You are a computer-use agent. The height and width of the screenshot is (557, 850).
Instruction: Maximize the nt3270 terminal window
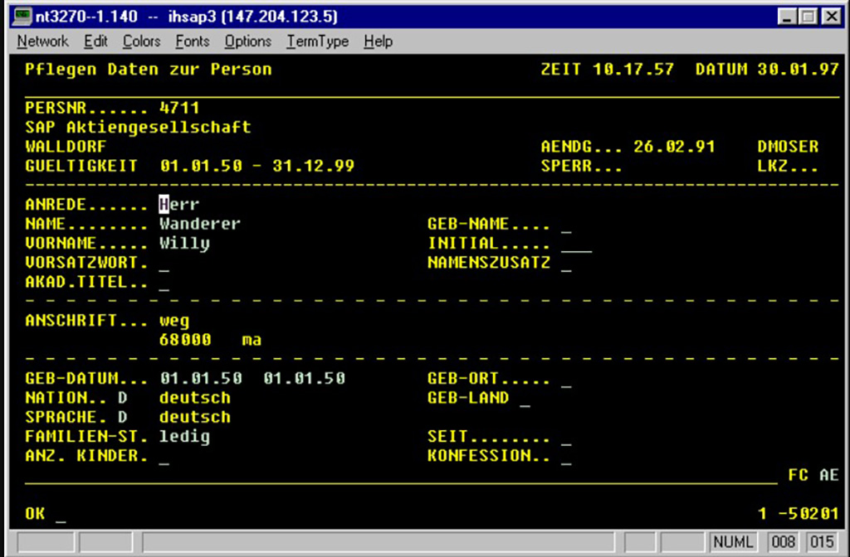click(808, 17)
